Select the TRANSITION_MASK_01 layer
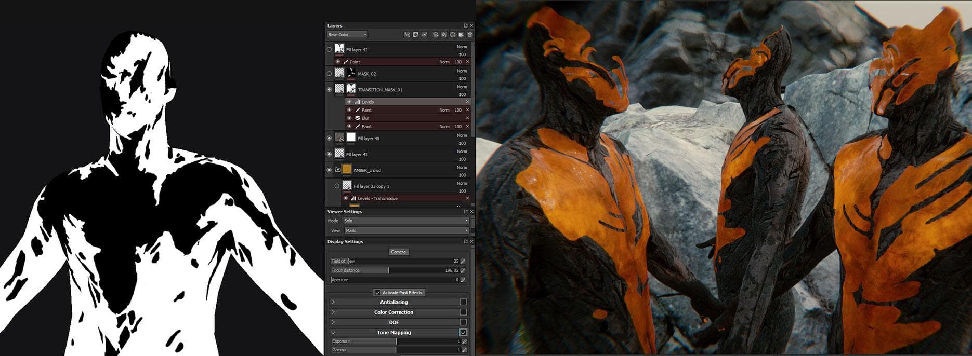Screen dimensions: 972x356 pyautogui.click(x=380, y=90)
